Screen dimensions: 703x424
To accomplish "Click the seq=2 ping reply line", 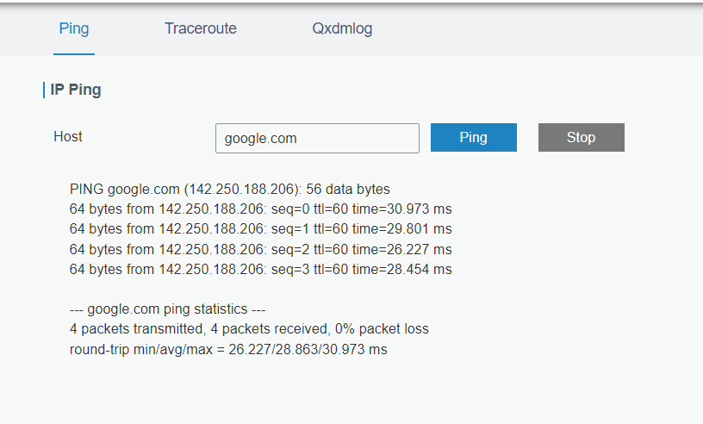I will (x=260, y=249).
